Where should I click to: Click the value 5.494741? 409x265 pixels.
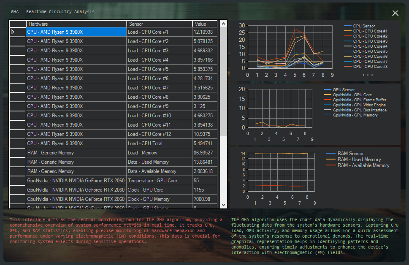coord(205,143)
